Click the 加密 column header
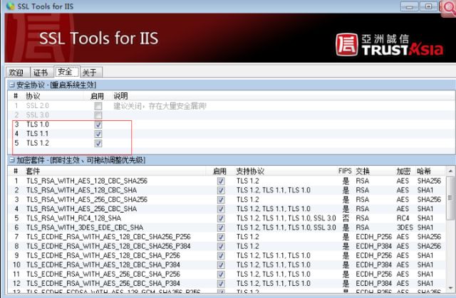Image resolution: width=456 pixels, height=298 pixels. click(403, 171)
